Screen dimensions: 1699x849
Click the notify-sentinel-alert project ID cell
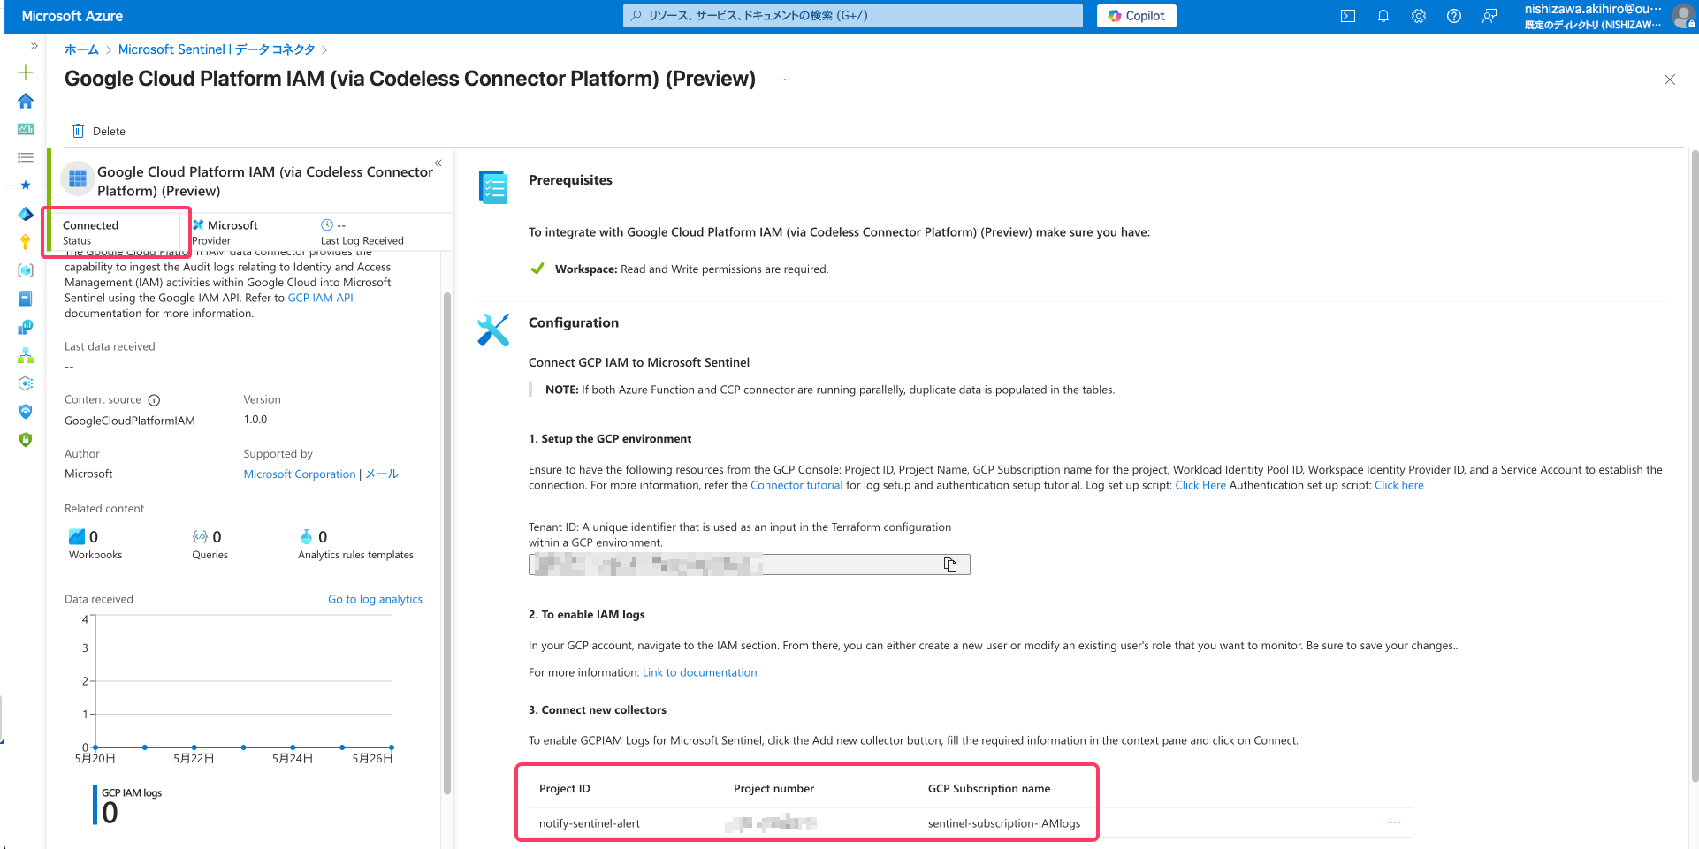(x=590, y=823)
